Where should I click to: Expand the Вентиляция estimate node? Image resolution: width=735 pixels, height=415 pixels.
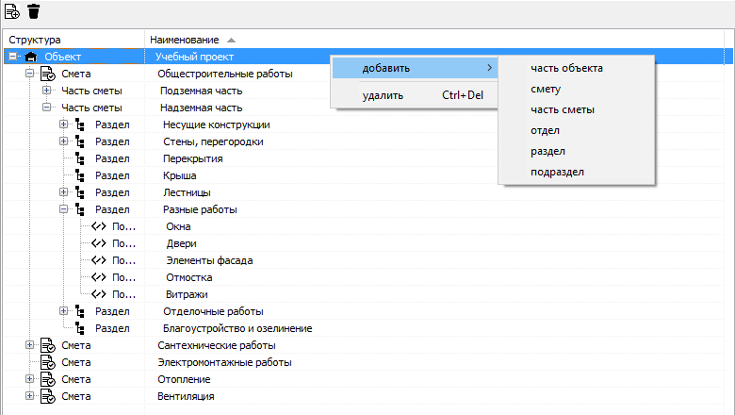click(29, 396)
